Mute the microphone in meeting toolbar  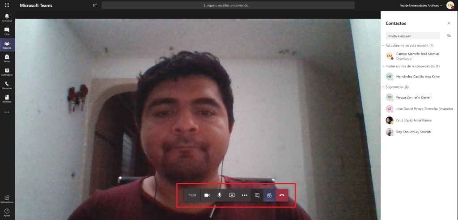click(220, 195)
